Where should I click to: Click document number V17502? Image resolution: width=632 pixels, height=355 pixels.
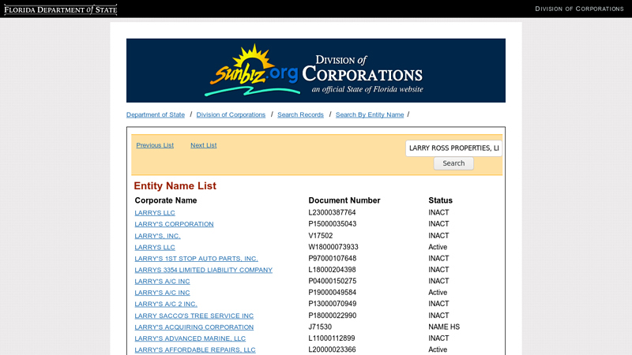click(x=321, y=235)
